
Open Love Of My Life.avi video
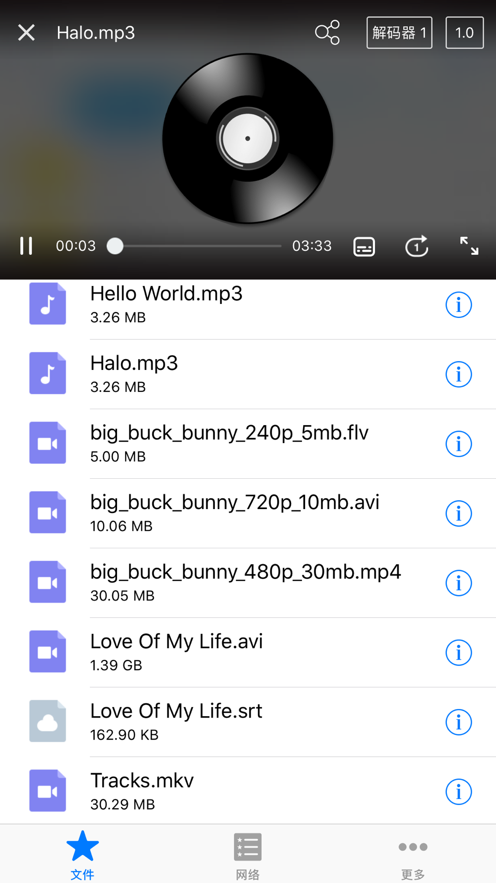[248, 653]
